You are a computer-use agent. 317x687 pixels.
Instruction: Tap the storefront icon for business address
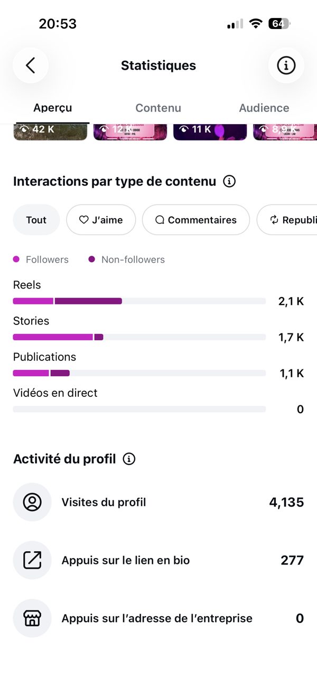click(32, 618)
